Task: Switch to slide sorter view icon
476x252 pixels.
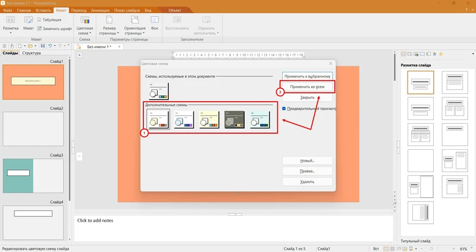Action: (392, 248)
